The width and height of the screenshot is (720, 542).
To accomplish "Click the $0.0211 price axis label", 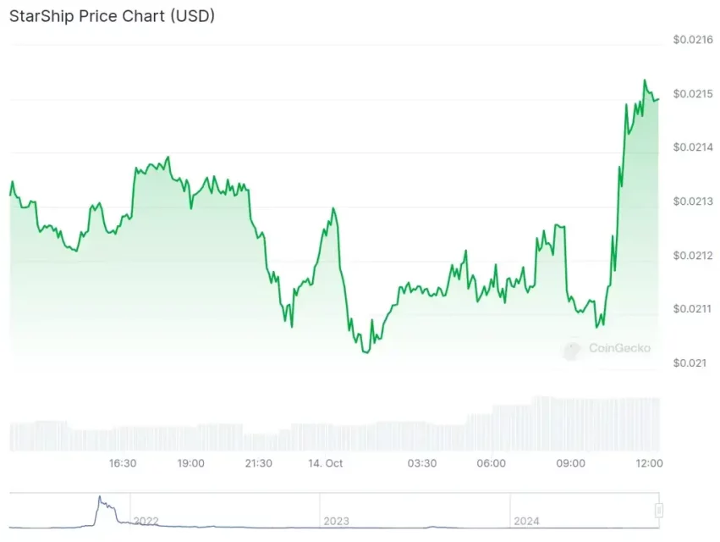I will click(x=693, y=309).
